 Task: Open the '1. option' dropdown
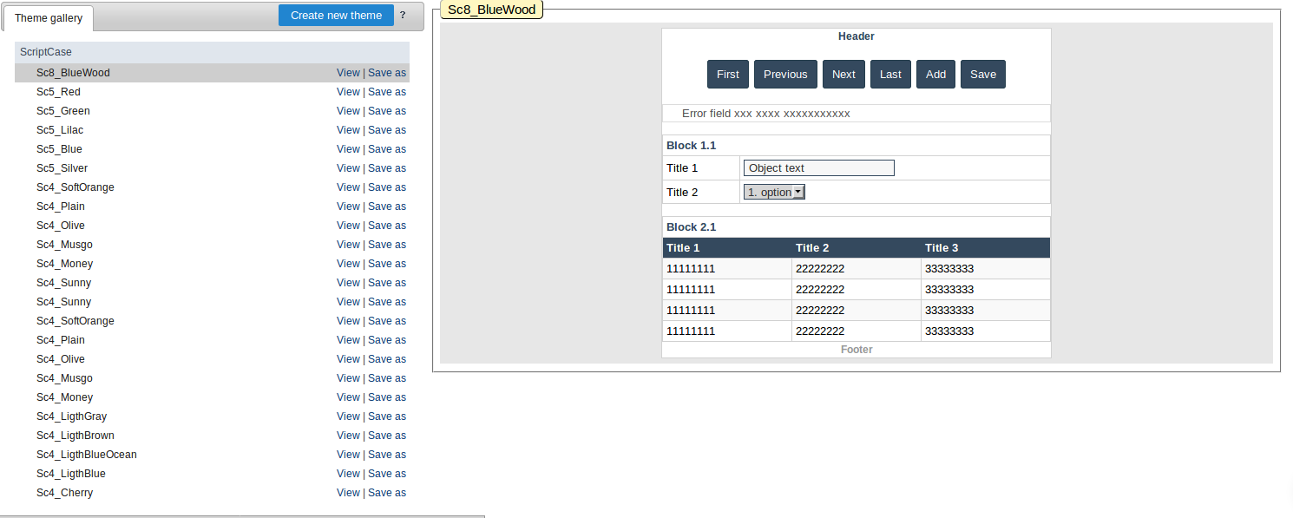click(774, 193)
